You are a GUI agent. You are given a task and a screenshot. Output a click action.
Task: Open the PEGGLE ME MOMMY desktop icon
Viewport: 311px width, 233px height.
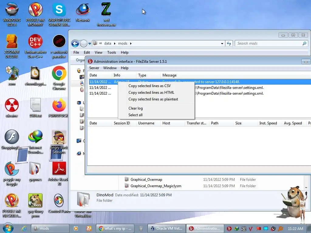point(35,14)
